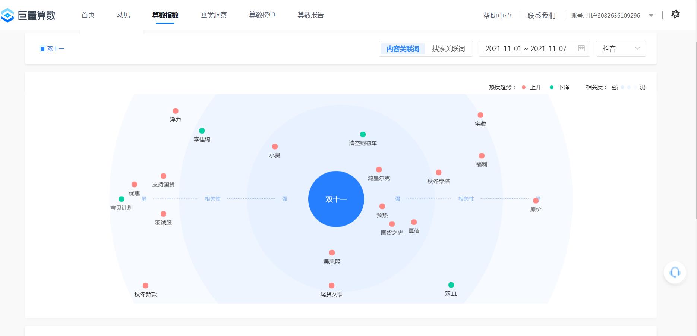This screenshot has height=336, width=697.
Task: Navigate to 垂类洞察 menu item
Action: [x=214, y=15]
